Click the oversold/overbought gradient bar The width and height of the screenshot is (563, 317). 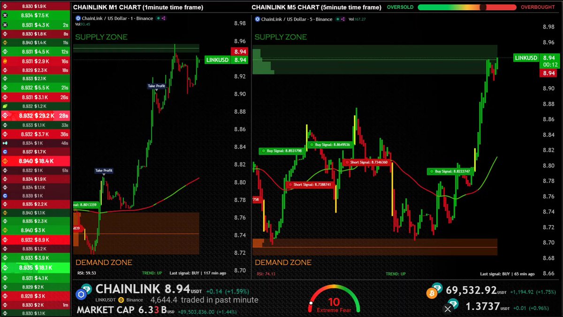click(x=467, y=7)
